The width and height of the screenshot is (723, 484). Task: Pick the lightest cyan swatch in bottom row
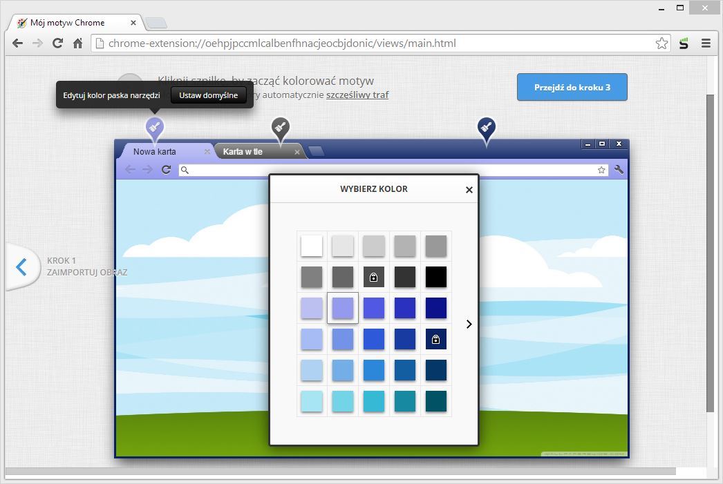[x=312, y=401]
